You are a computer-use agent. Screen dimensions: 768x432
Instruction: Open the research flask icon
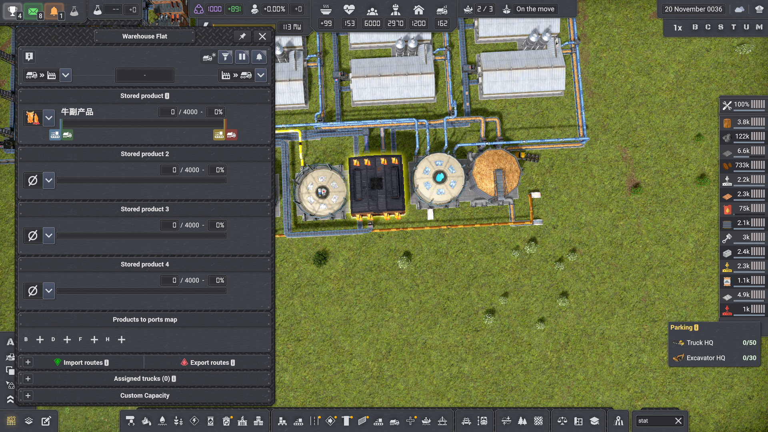(74, 11)
